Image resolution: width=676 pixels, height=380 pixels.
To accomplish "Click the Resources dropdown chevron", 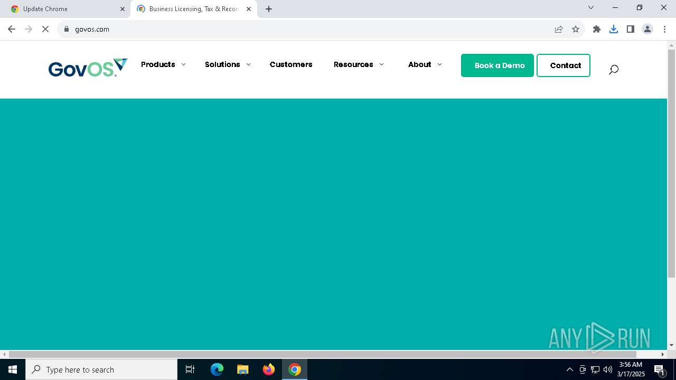I will coord(381,65).
